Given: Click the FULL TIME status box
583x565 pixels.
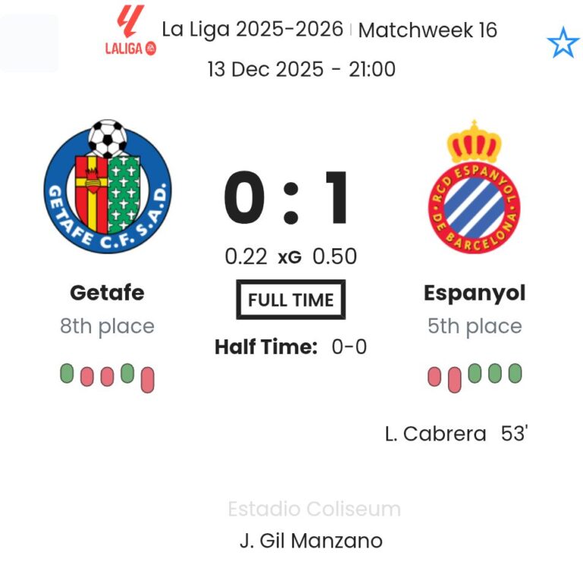Looking at the screenshot, I should click(291, 299).
